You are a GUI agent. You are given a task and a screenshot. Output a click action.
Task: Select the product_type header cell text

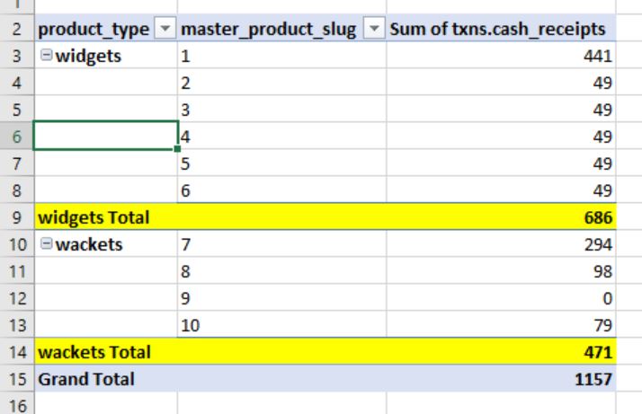coord(94,30)
